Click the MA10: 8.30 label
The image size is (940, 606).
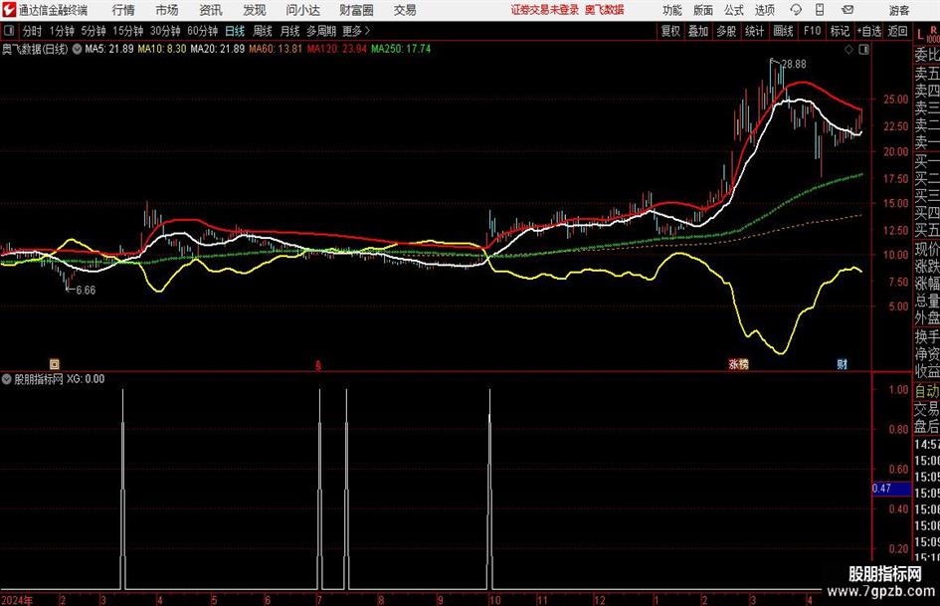pyautogui.click(x=162, y=49)
